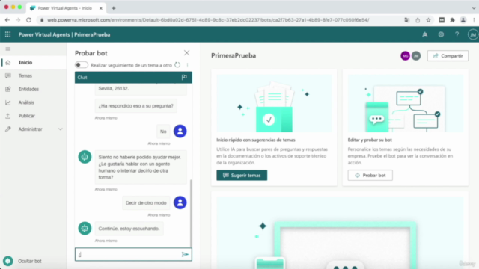
Task: Click the share page icon in toolbar
Action: click(x=418, y=20)
